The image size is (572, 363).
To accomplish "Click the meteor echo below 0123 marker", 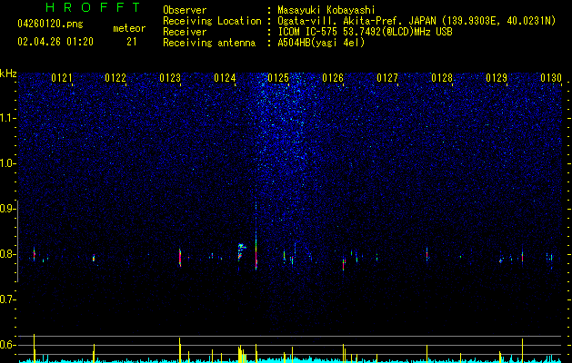I will [180, 258].
